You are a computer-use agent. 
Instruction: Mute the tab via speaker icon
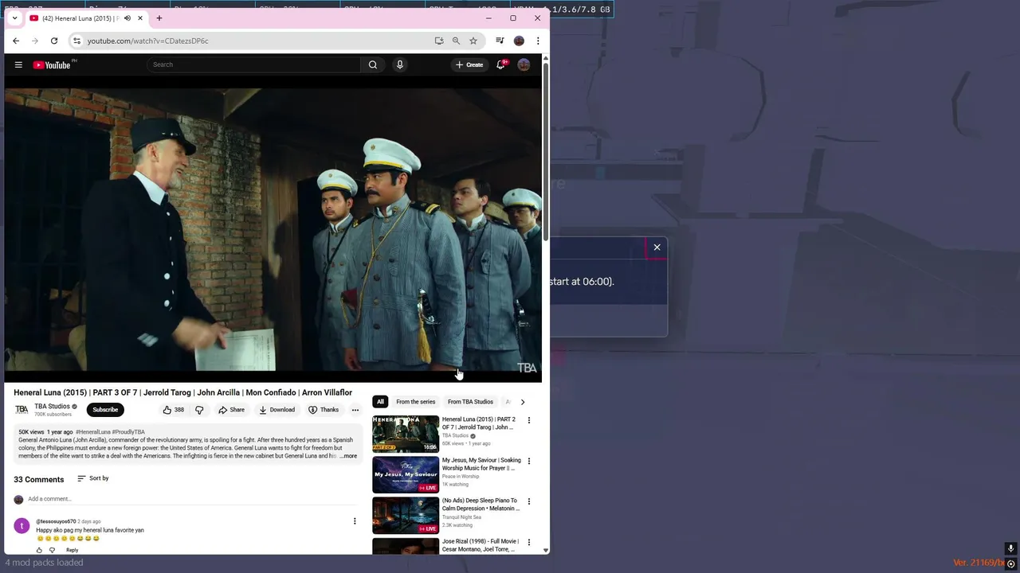pos(127,18)
